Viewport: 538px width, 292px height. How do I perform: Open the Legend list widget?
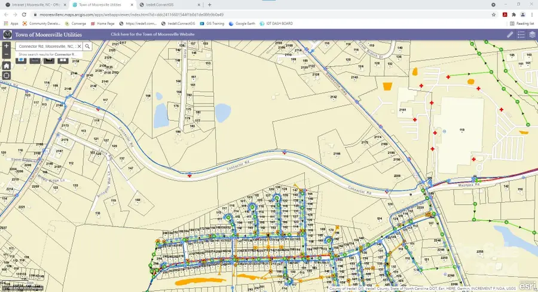pos(521,35)
